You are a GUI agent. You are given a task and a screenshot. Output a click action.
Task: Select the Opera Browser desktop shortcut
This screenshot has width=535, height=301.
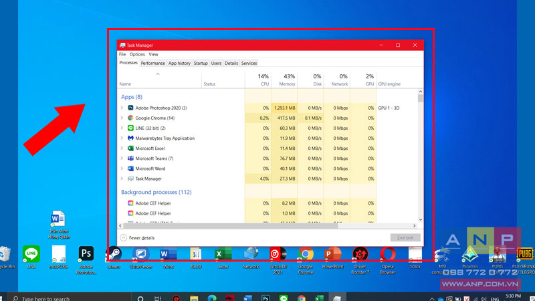pos(388,260)
